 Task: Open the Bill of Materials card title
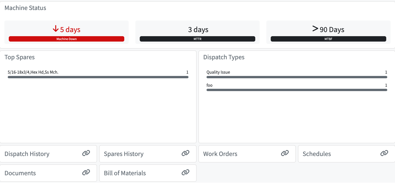125,173
